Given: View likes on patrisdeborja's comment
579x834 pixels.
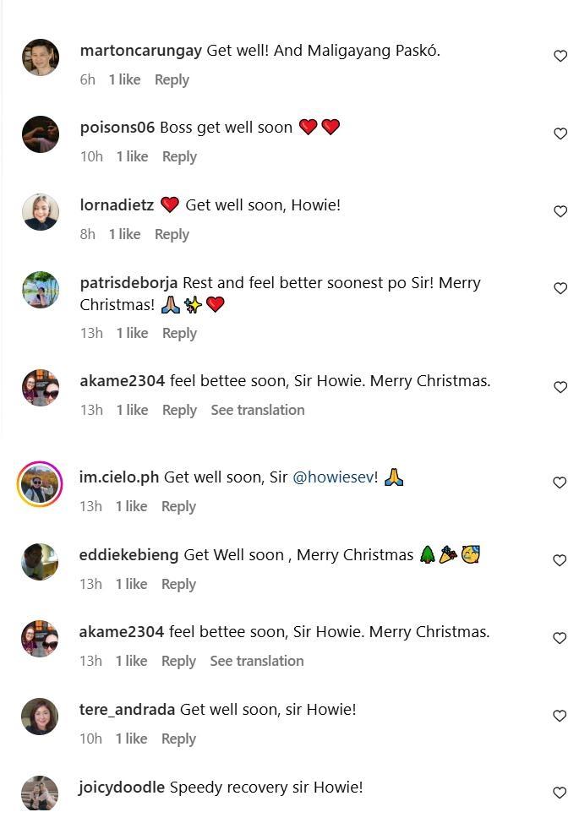Looking at the screenshot, I should tap(132, 333).
